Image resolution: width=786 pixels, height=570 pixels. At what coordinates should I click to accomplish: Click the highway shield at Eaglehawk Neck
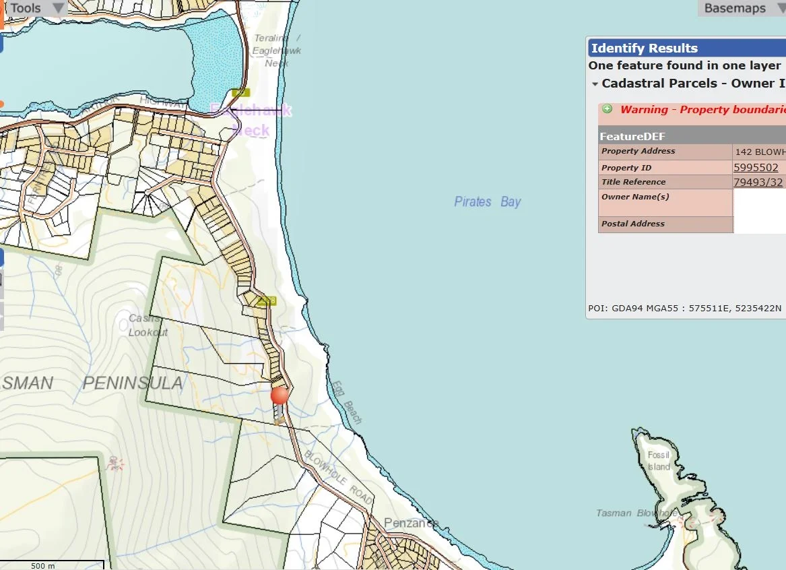coord(240,92)
